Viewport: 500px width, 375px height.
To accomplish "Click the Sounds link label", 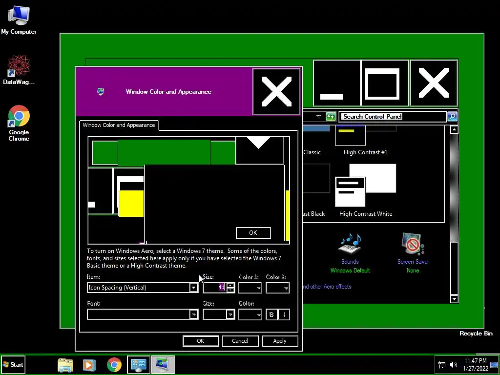I will (350, 262).
